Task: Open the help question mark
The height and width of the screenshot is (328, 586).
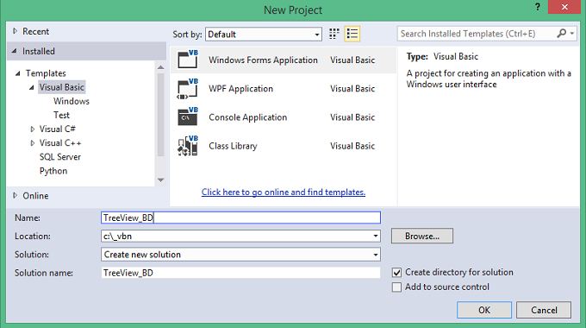Action: click(x=538, y=7)
